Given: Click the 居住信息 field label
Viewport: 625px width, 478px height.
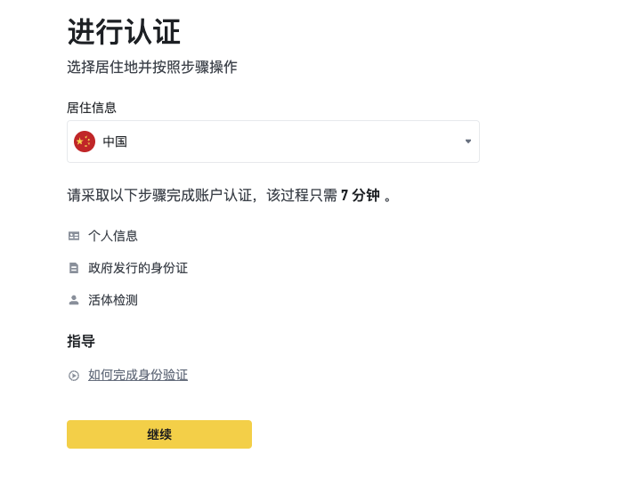Looking at the screenshot, I should [x=92, y=108].
